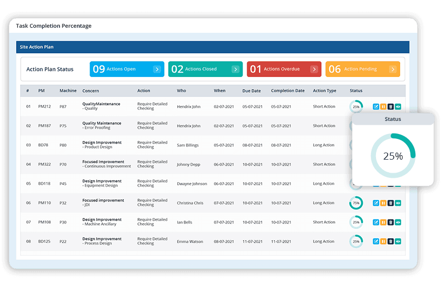Click machine P45 cell
This screenshot has height=285, width=442.
click(x=63, y=183)
